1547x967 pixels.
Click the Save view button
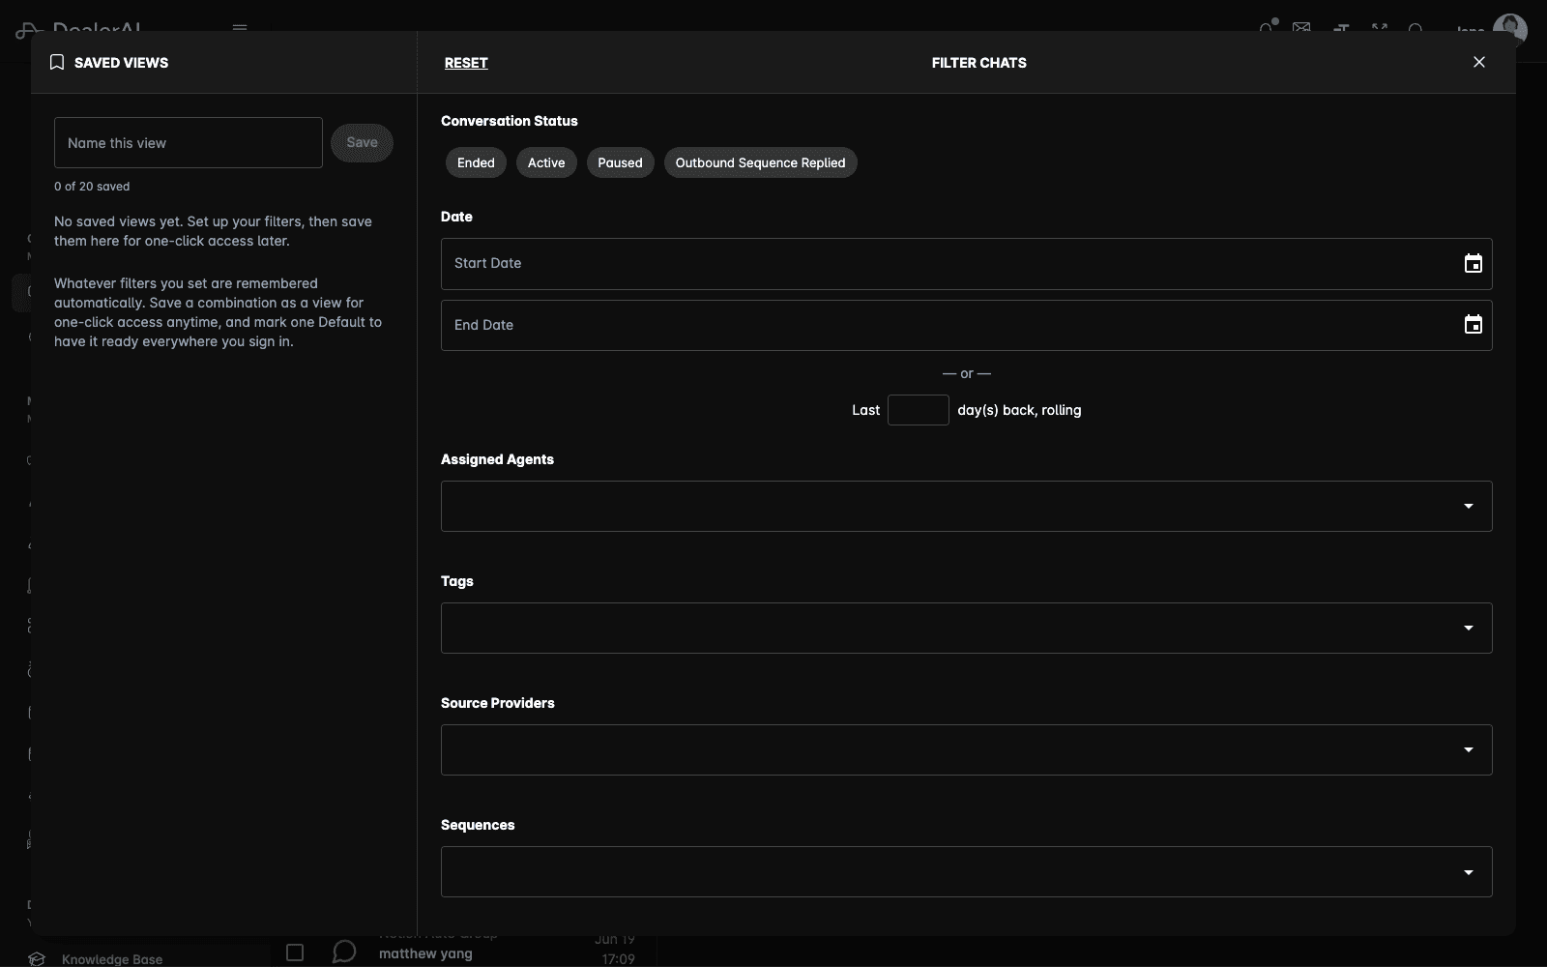362,142
